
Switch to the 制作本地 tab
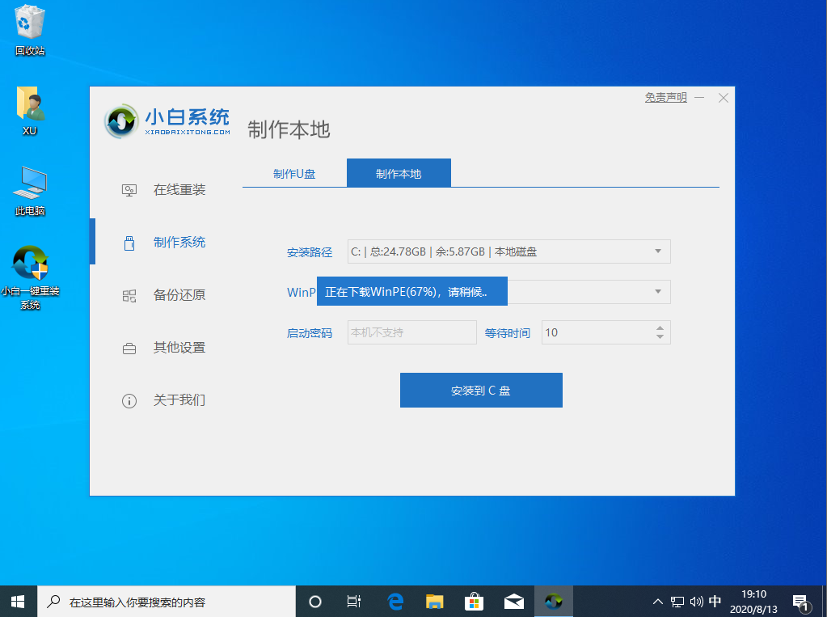point(398,172)
